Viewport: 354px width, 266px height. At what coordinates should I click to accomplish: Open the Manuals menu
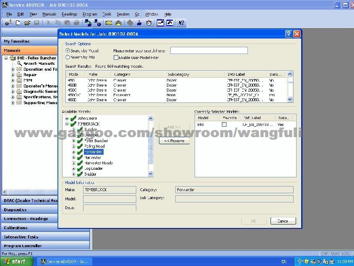[x=49, y=14]
